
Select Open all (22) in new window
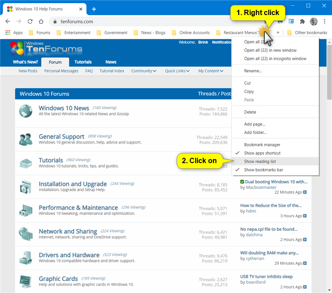tap(275, 50)
